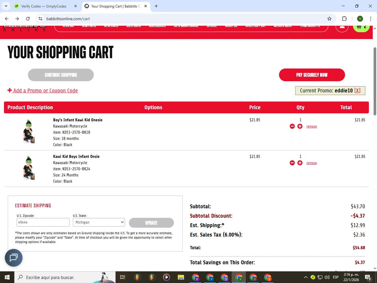This screenshot has height=283, width=377.
Task: Show hidden system tray icons
Action: (x=306, y=277)
